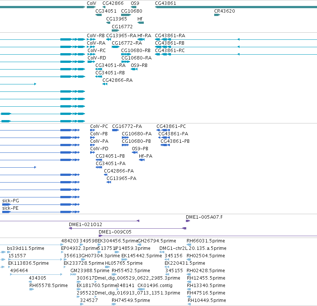The width and height of the screenshot is (317, 306).
Task: Click the 496464 feature label
Action: point(19,270)
